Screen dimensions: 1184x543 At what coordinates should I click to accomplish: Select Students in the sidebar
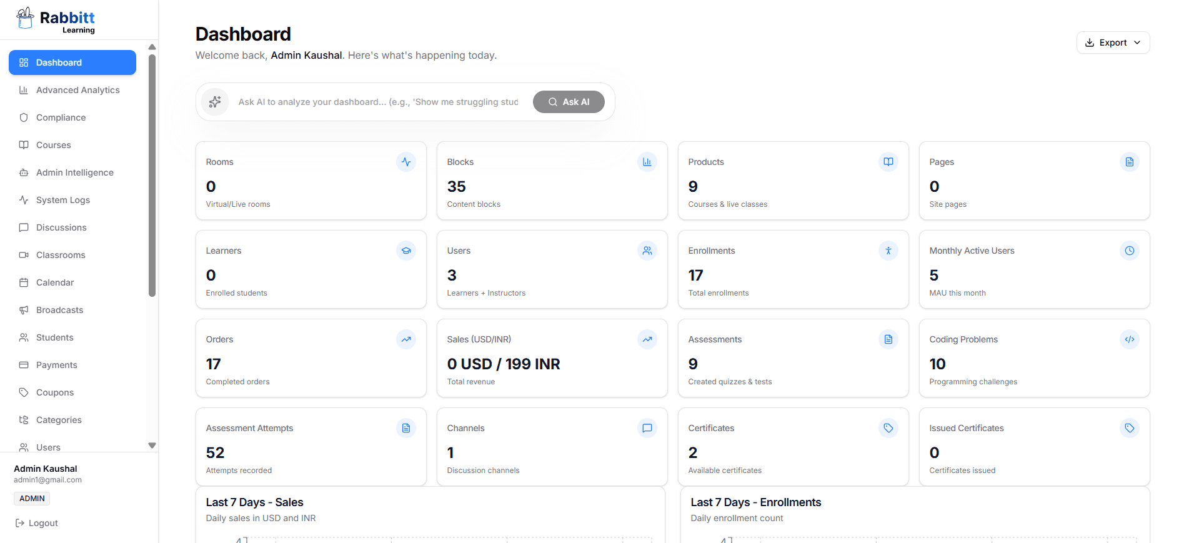72,337
